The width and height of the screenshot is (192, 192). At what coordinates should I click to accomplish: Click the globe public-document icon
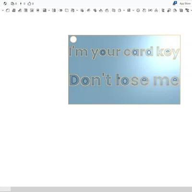5,3
